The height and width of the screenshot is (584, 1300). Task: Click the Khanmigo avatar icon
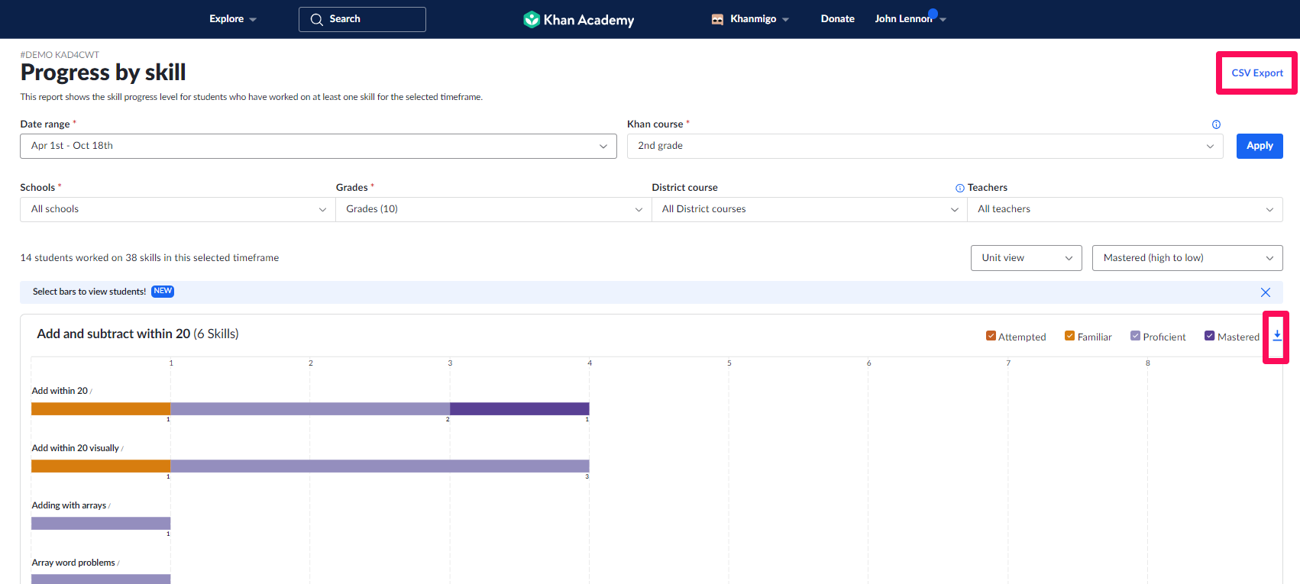(717, 19)
